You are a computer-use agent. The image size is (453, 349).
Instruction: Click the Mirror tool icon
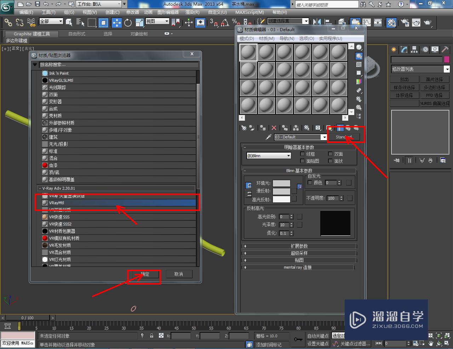click(x=317, y=23)
